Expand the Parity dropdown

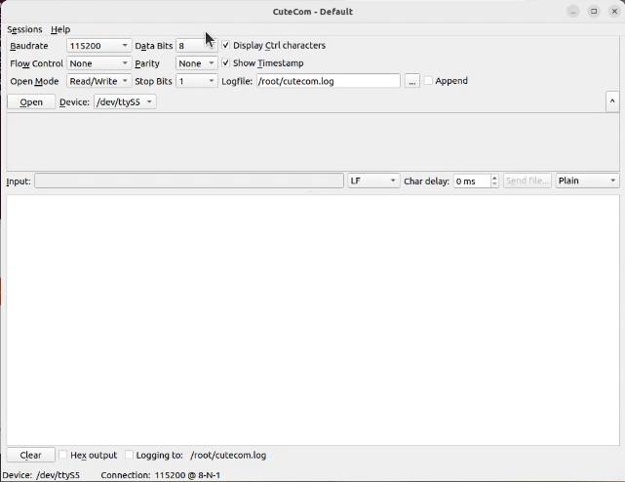coord(196,63)
